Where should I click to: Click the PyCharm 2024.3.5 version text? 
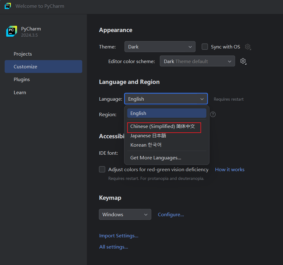pos(29,35)
